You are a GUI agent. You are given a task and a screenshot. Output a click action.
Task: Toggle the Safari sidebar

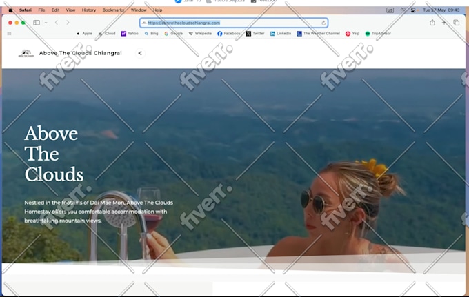[x=37, y=23]
